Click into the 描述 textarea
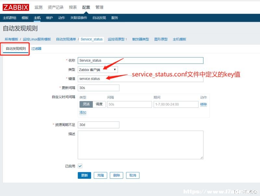Image resolution: width=260 pixels, height=196 pixels. (x=140, y=145)
